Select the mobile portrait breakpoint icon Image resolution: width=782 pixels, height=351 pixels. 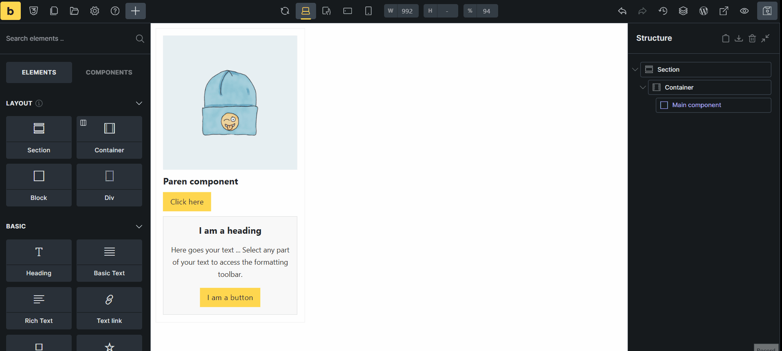[368, 11]
